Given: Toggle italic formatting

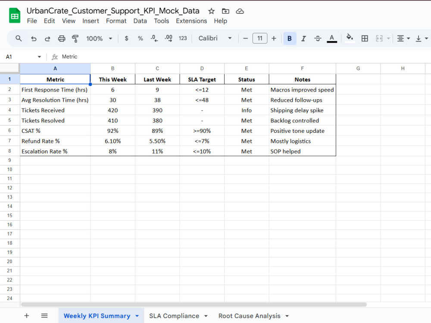Looking at the screenshot, I should [x=303, y=38].
